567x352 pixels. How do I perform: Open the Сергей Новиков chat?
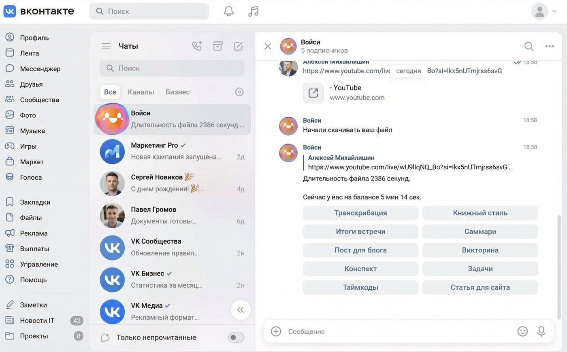(x=172, y=183)
